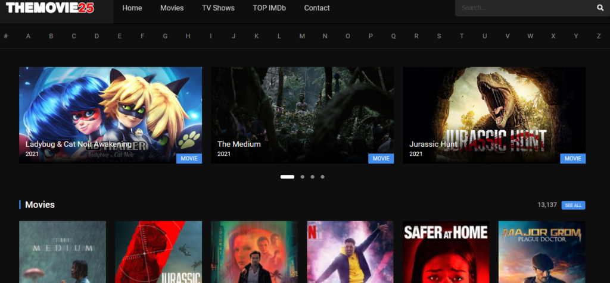Filter titles by letter L
The width and height of the screenshot is (610, 283).
click(x=279, y=36)
